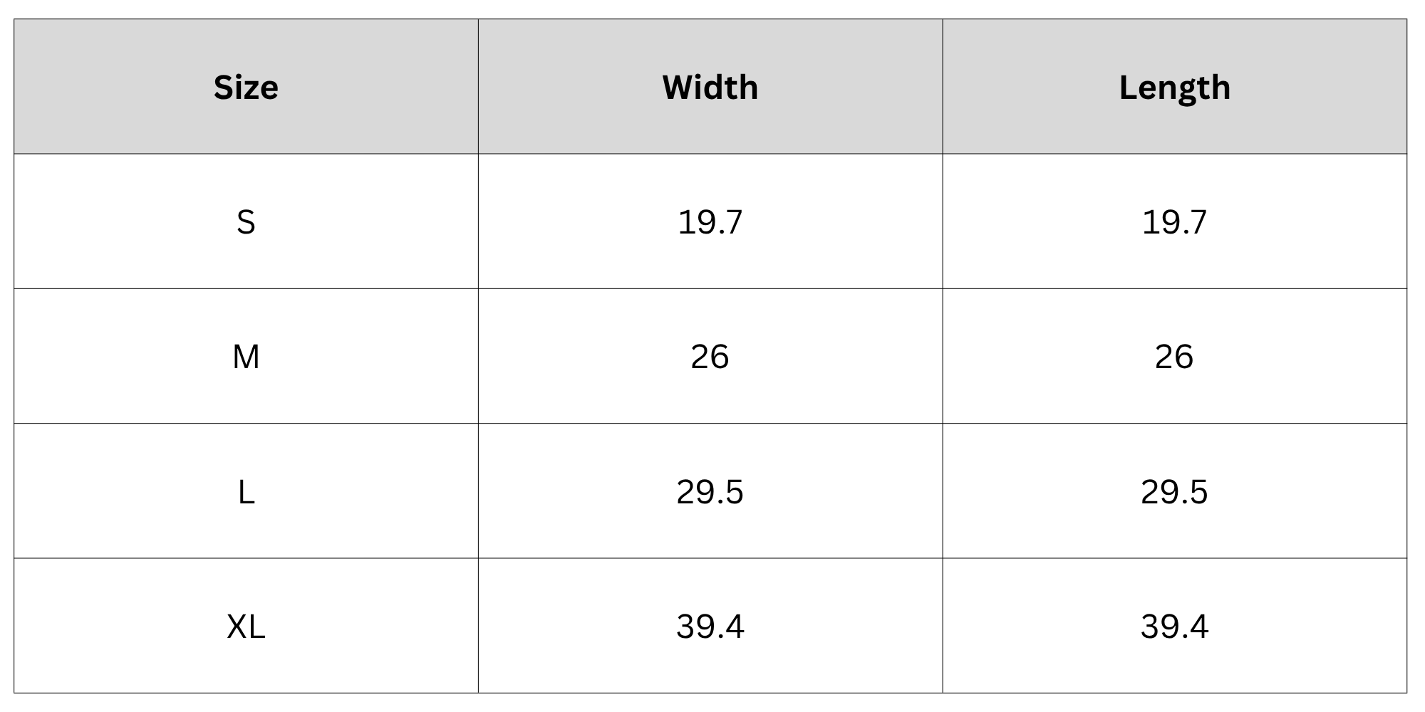Pick the width cell in the XL row
This screenshot has height=712, width=1425.
pyautogui.click(x=710, y=627)
